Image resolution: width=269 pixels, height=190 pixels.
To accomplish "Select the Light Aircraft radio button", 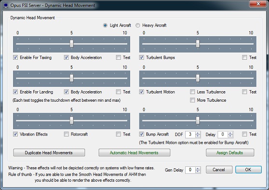I will [x=105, y=26].
